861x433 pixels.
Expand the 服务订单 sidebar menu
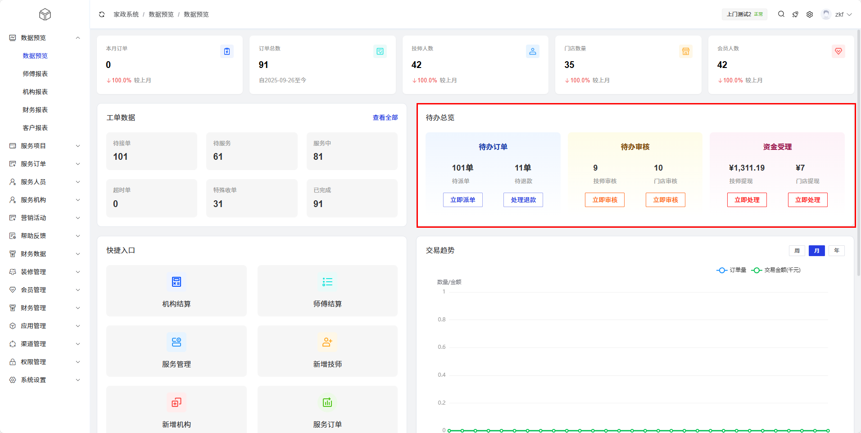click(45, 164)
